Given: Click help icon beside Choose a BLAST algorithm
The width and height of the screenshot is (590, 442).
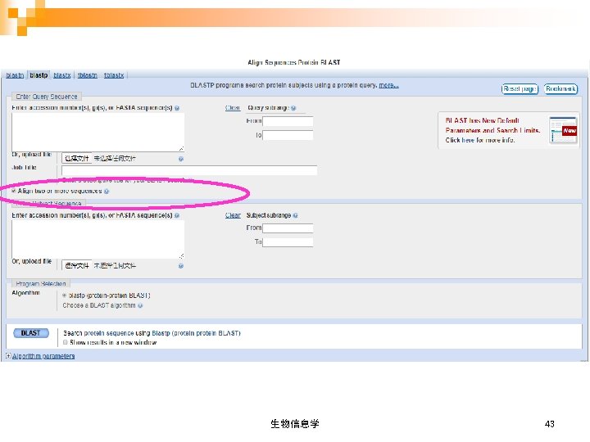Looking at the screenshot, I should pyautogui.click(x=140, y=305).
